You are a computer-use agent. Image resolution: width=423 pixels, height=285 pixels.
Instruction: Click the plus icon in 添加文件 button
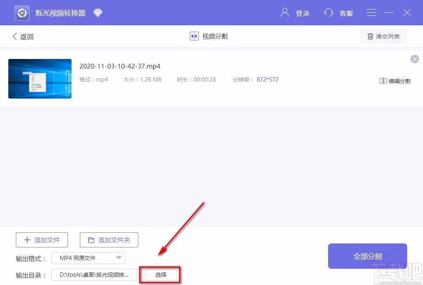point(27,239)
